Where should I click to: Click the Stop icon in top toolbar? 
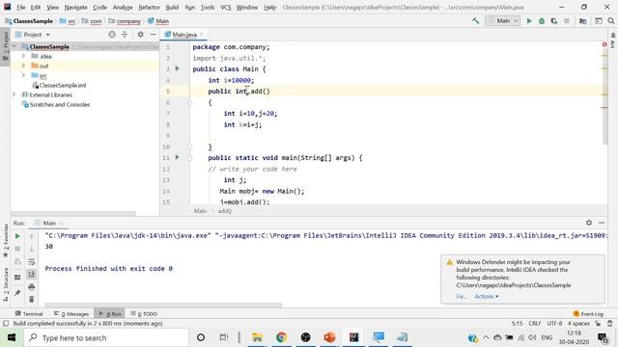click(567, 21)
